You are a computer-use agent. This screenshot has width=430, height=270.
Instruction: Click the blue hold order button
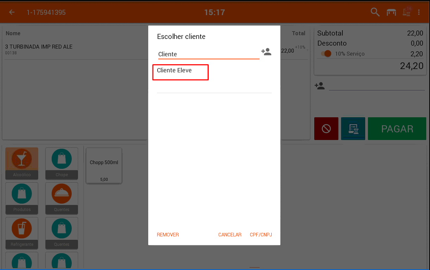[353, 129]
